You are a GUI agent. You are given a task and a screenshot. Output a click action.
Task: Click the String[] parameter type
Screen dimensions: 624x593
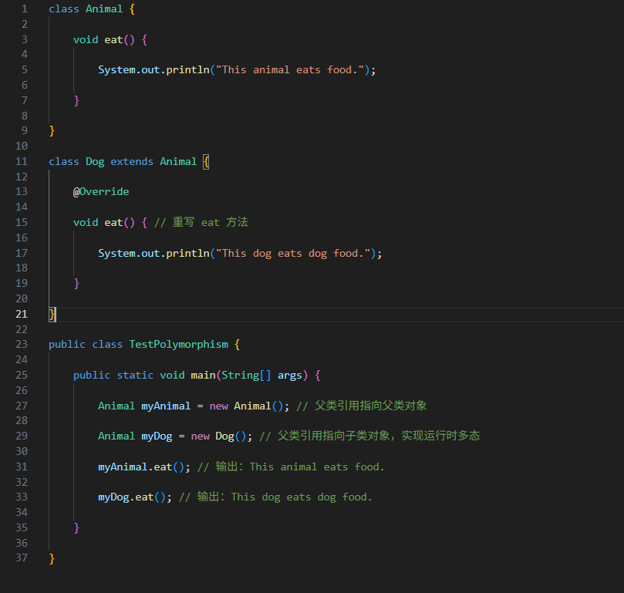click(x=246, y=375)
